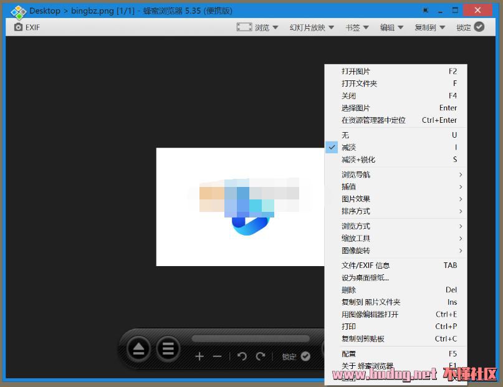
Task: Click 复制到 照片文件夹 menu entry
Action: click(x=396, y=302)
